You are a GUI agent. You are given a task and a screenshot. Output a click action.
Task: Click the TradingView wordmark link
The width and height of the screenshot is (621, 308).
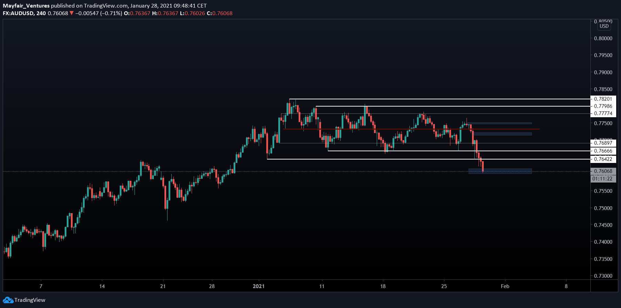(30, 300)
